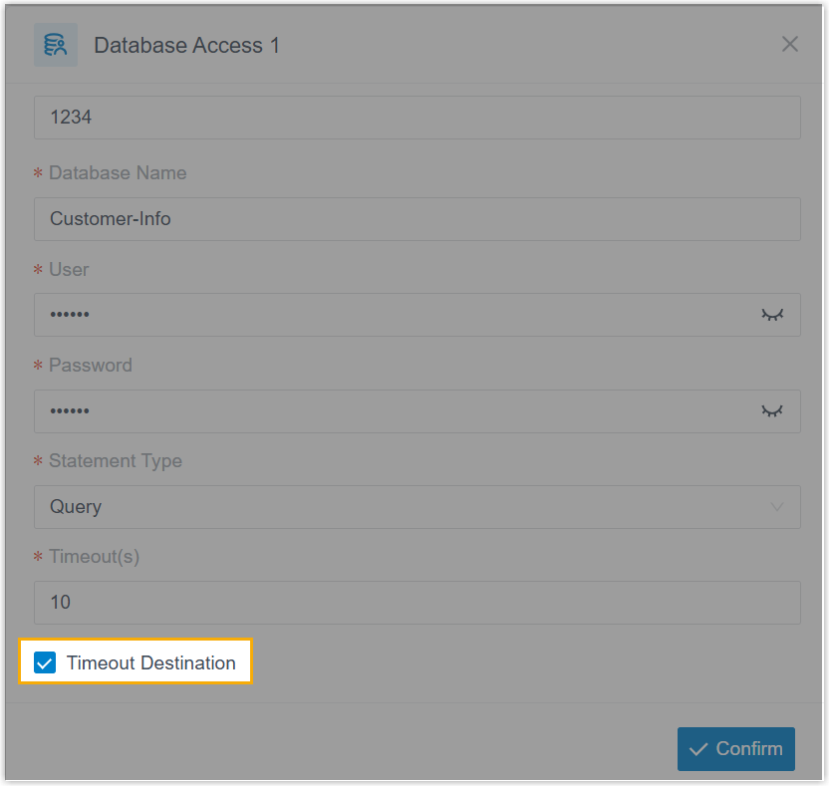The image size is (830, 786).
Task: Click the Timeout(s) field label
Action: [95, 557]
